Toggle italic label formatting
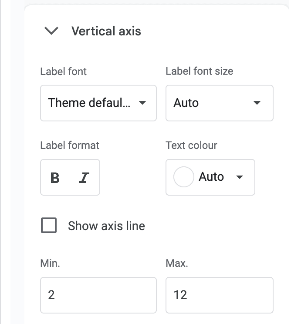 point(84,177)
